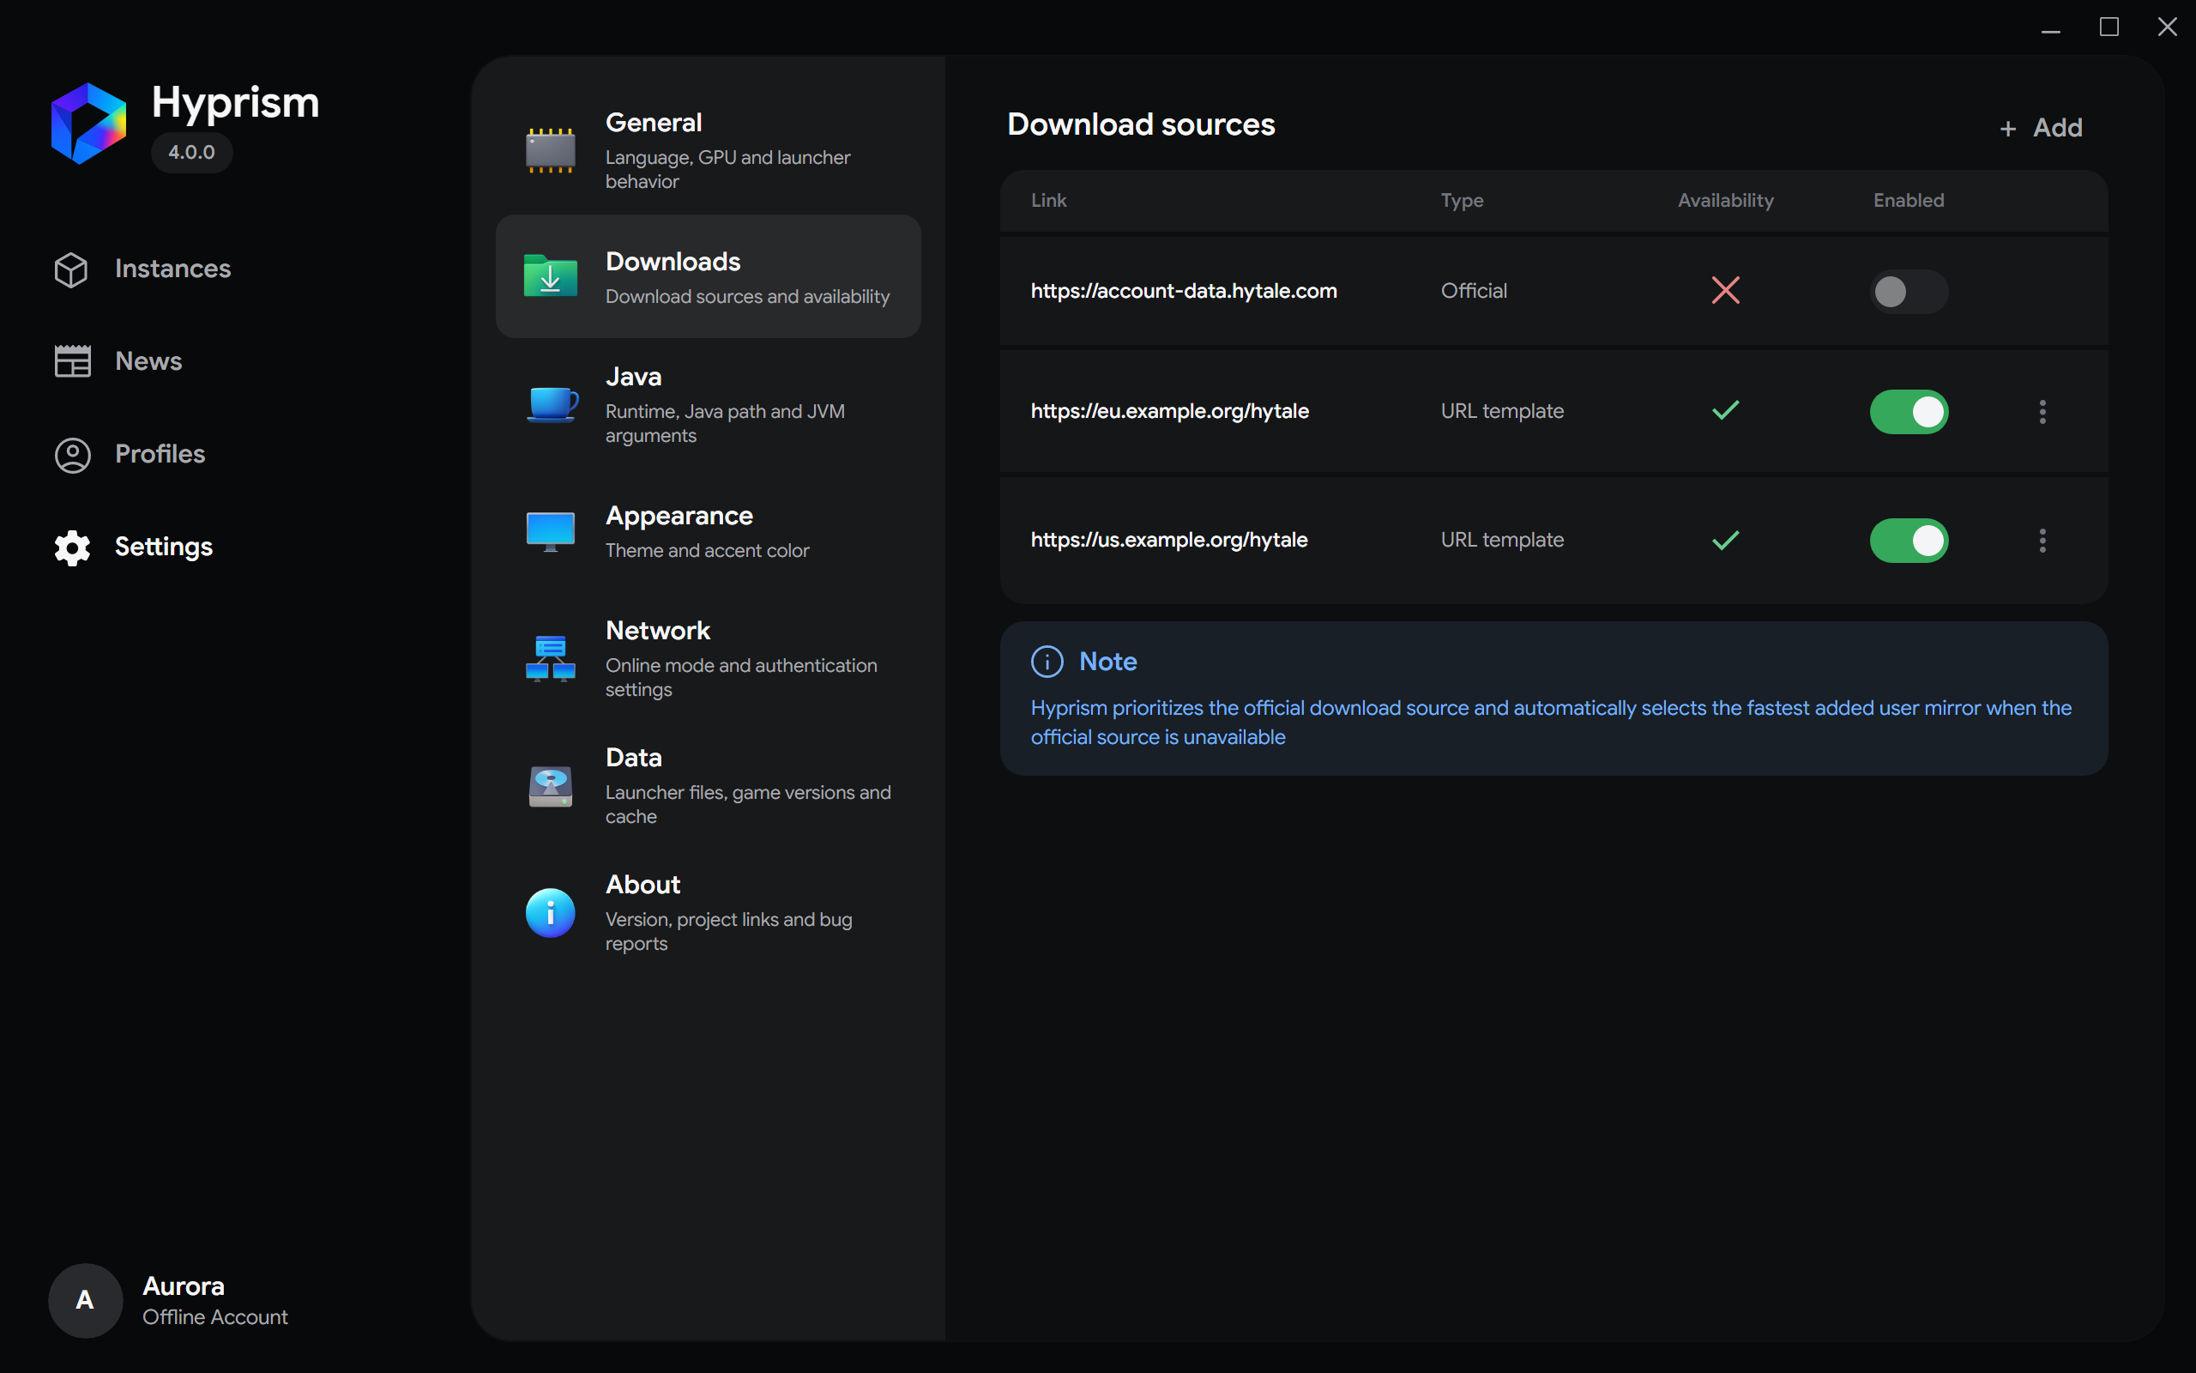Screen dimensions: 2196x1373
Task: Select the Settings page
Action: tap(163, 547)
